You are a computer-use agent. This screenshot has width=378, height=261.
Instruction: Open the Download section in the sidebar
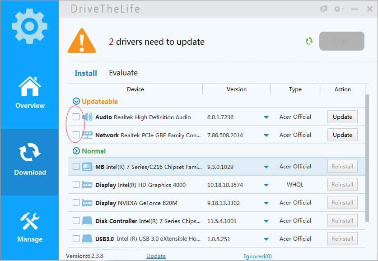tap(30, 162)
